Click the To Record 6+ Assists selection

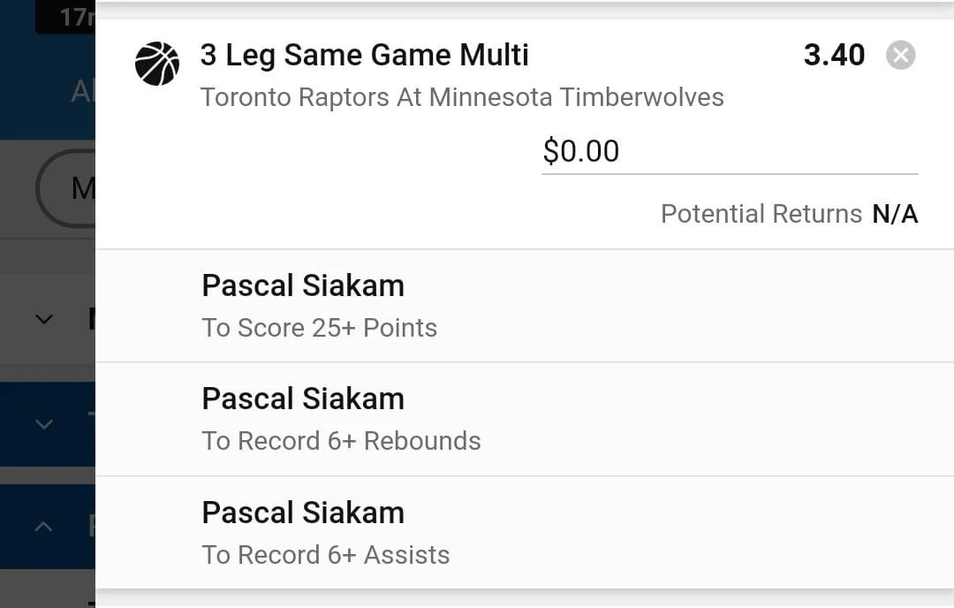(325, 555)
